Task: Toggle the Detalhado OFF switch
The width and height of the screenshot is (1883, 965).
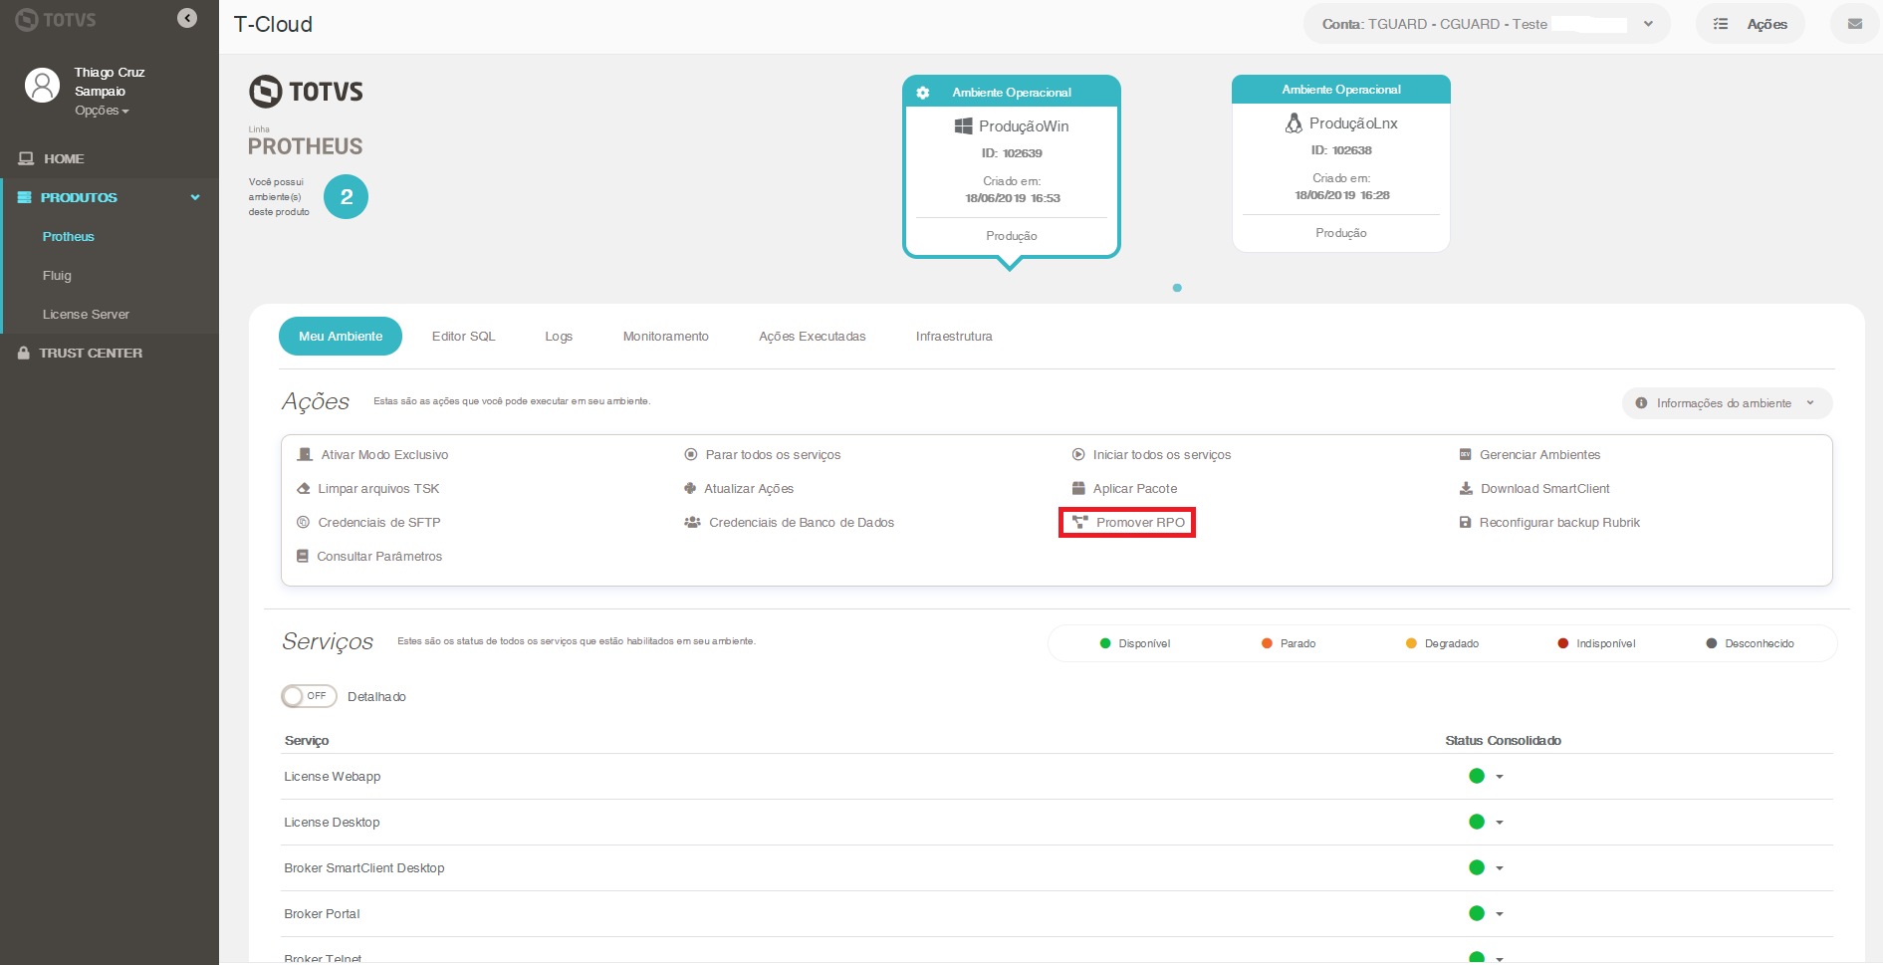Action: (309, 696)
